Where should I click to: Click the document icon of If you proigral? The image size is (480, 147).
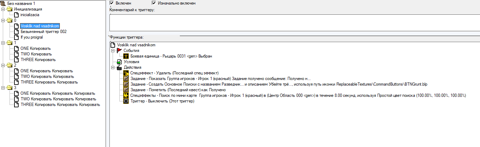16,37
